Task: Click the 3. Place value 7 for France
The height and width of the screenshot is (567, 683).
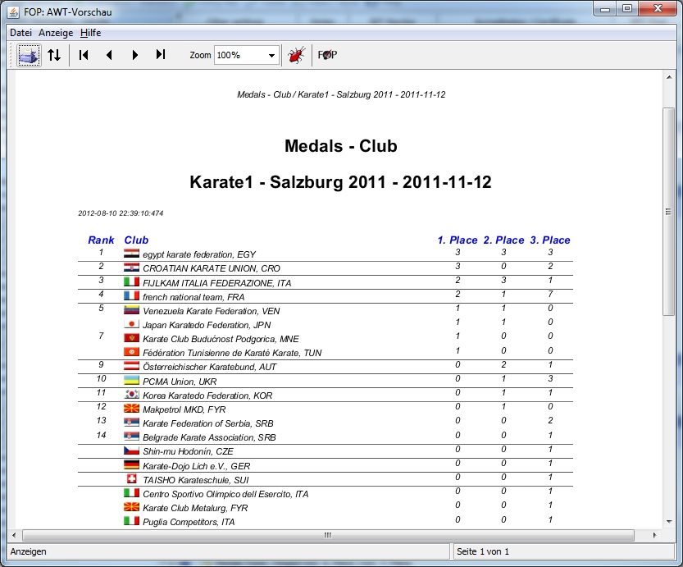Action: click(x=550, y=295)
